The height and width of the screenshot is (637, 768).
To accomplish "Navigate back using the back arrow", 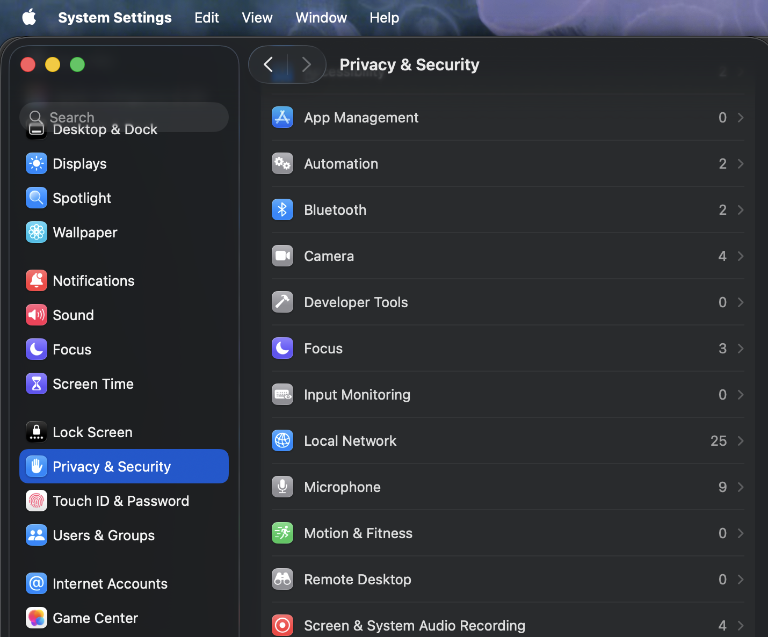I will (268, 64).
